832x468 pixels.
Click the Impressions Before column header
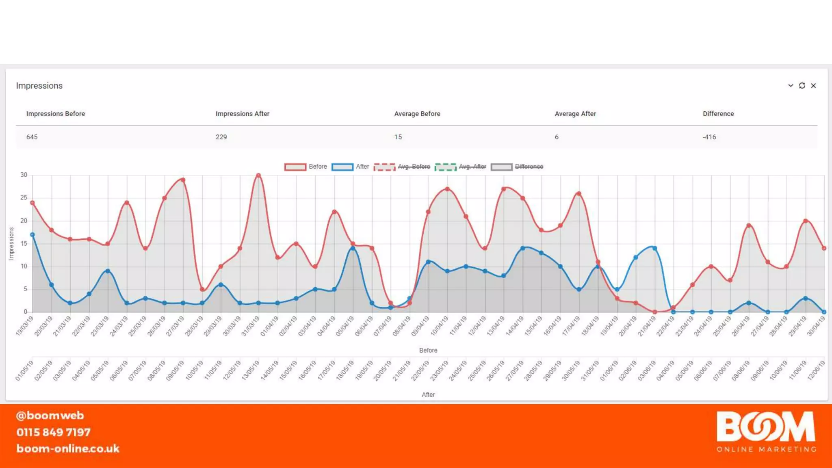pyautogui.click(x=56, y=114)
